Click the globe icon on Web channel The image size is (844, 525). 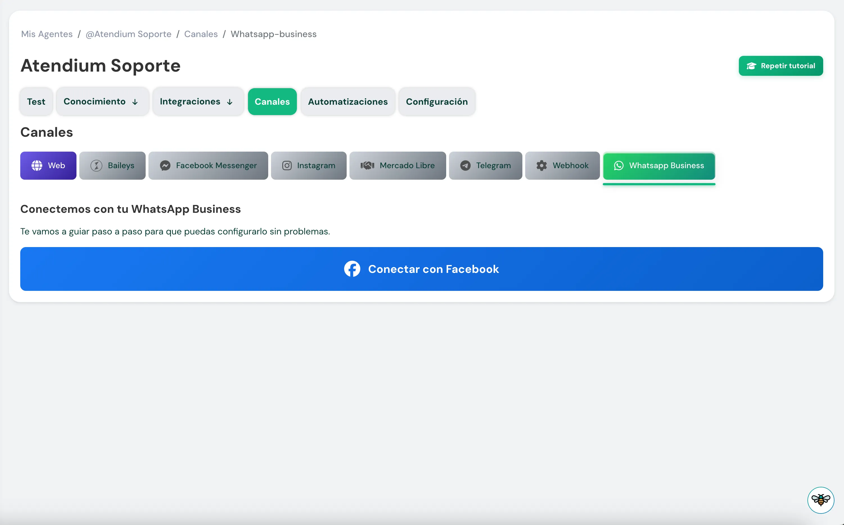tap(37, 166)
